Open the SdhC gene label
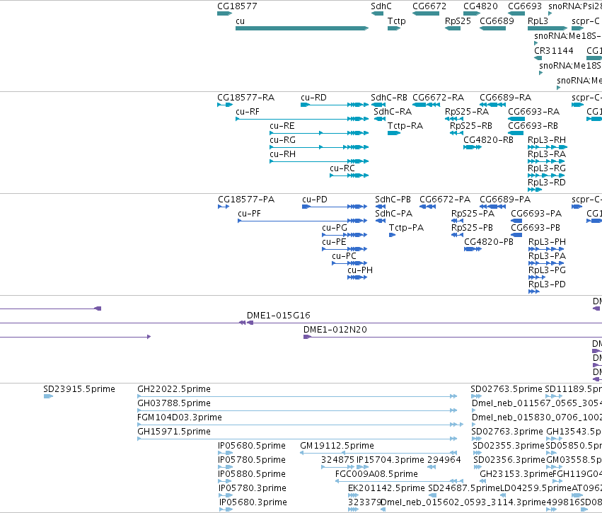Screen dimensions: 602x513 [x=381, y=6]
